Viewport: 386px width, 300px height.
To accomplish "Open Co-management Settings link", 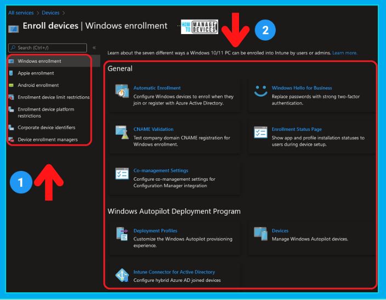I will [161, 170].
